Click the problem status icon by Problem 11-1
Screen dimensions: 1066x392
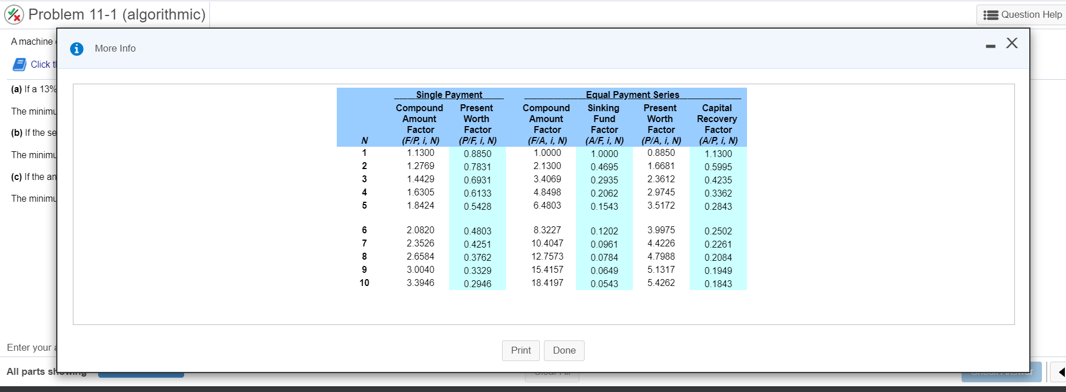tap(14, 14)
